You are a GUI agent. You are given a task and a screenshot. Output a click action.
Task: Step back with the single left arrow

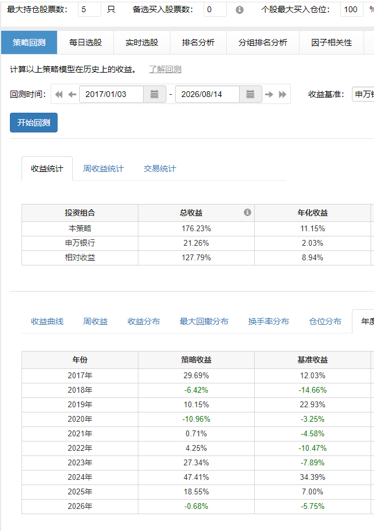click(x=72, y=95)
